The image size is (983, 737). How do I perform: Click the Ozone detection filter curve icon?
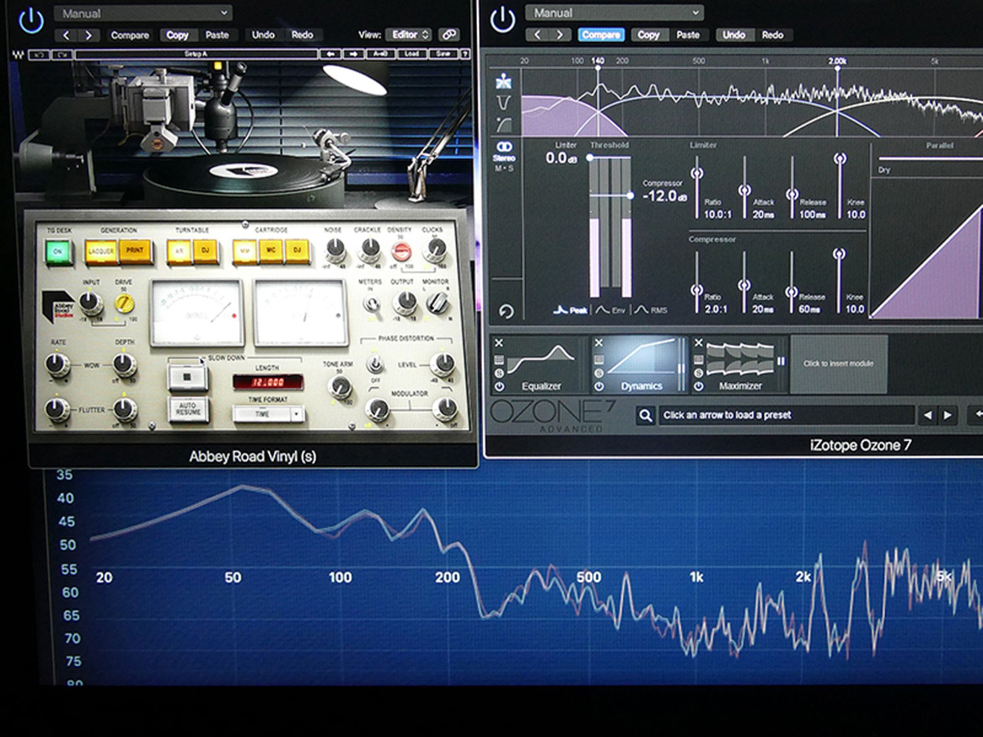pyautogui.click(x=503, y=124)
